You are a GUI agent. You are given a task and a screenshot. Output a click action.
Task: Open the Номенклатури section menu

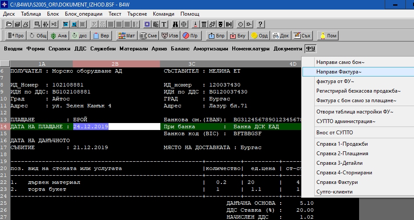(x=251, y=49)
